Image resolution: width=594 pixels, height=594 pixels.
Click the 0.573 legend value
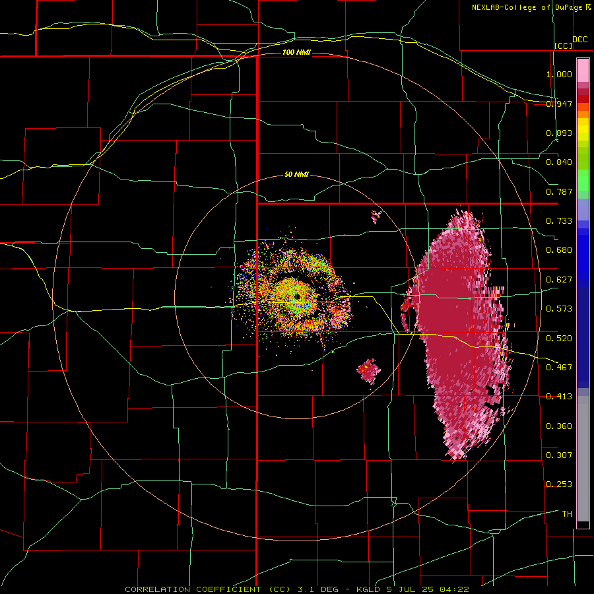point(559,309)
